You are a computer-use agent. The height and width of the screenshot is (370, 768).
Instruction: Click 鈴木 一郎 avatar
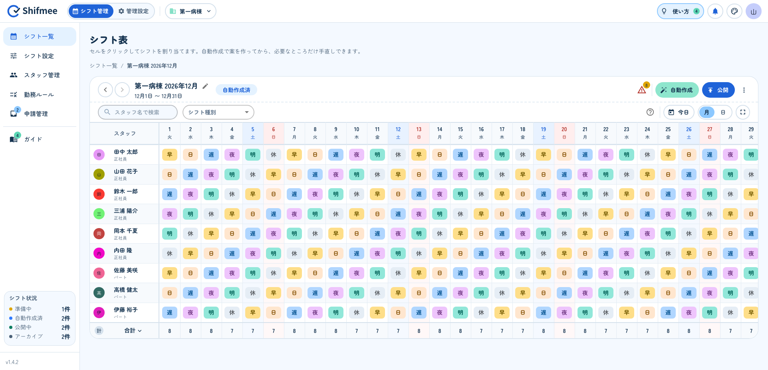click(99, 194)
